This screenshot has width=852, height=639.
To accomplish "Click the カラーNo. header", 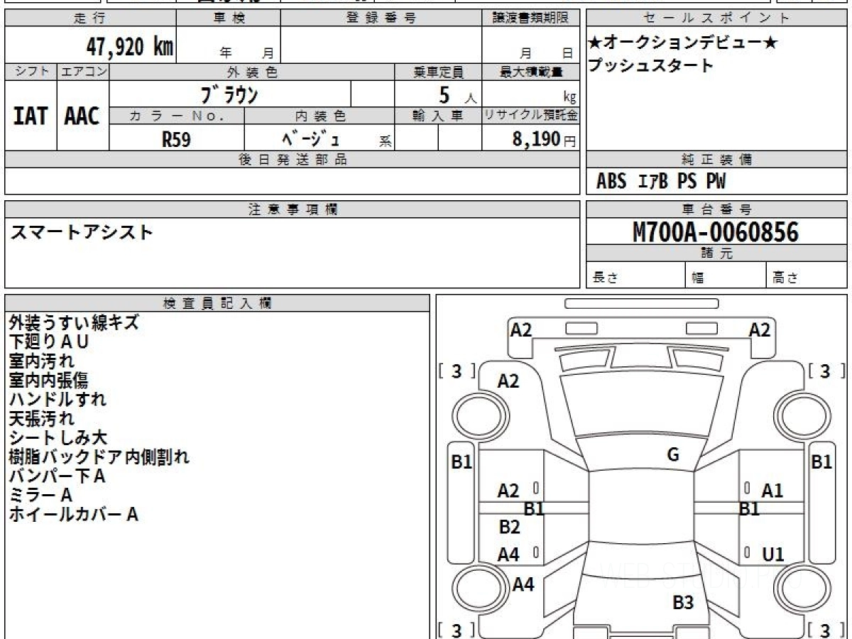I will 177,116.
